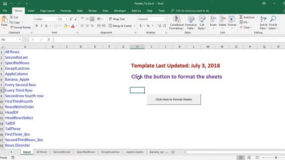Click the Click Here to Format Sheets button
Screen dimensions: 285x160
[174, 100]
